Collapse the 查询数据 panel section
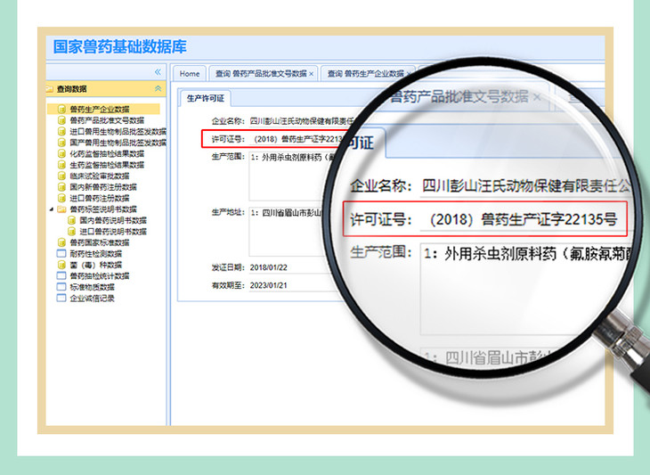The image size is (650, 475). click(x=158, y=89)
